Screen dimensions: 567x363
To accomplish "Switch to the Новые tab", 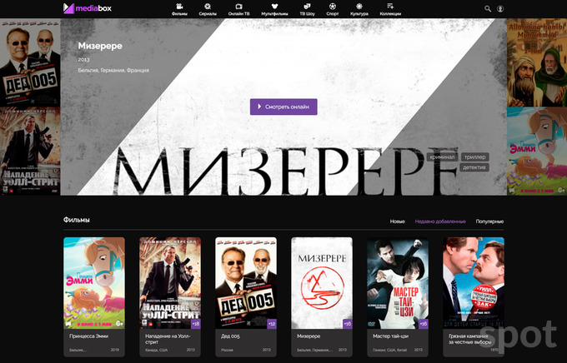I will point(398,221).
